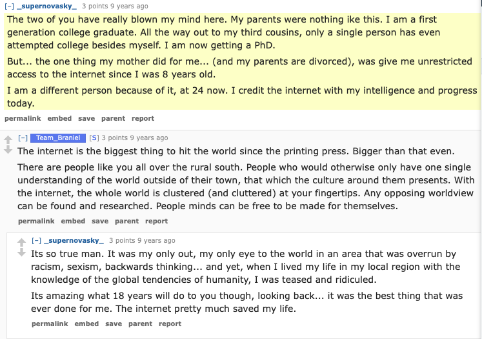Save Team_Braniel's comment
This screenshot has height=339, width=482.
click(x=100, y=221)
